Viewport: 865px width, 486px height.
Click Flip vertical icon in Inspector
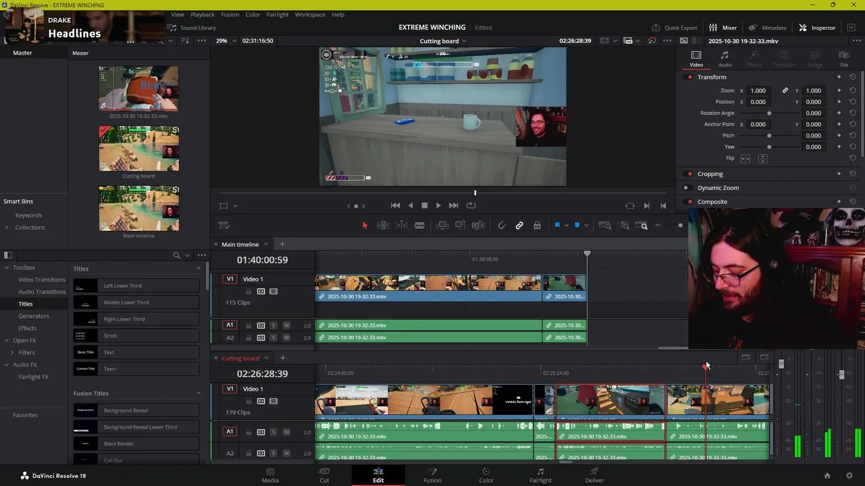762,159
